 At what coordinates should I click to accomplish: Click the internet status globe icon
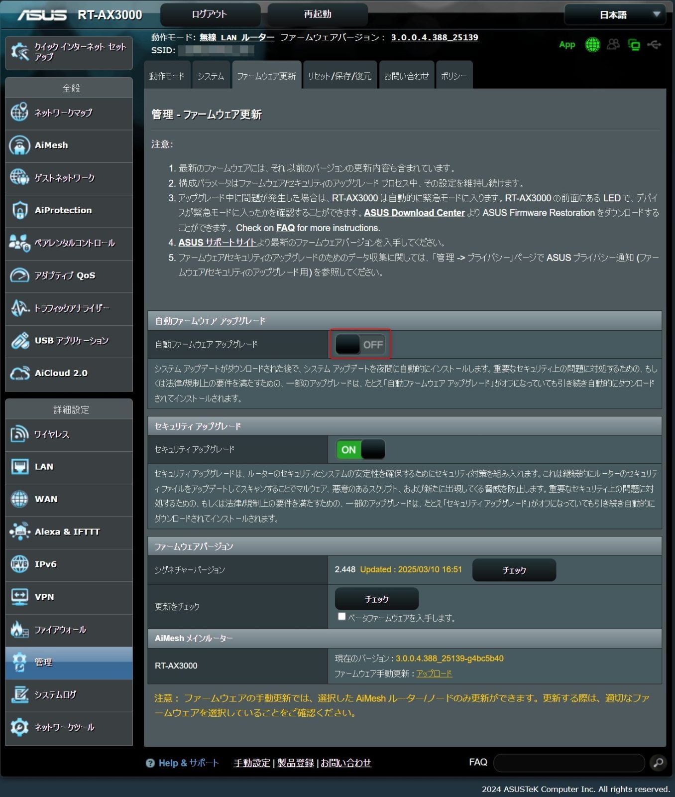pos(592,45)
